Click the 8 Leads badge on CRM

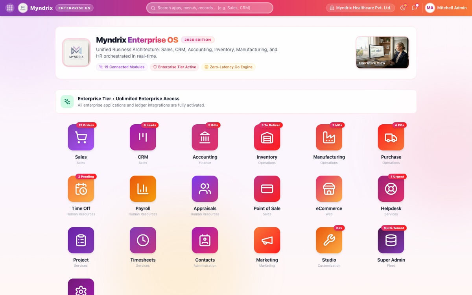(x=150, y=125)
